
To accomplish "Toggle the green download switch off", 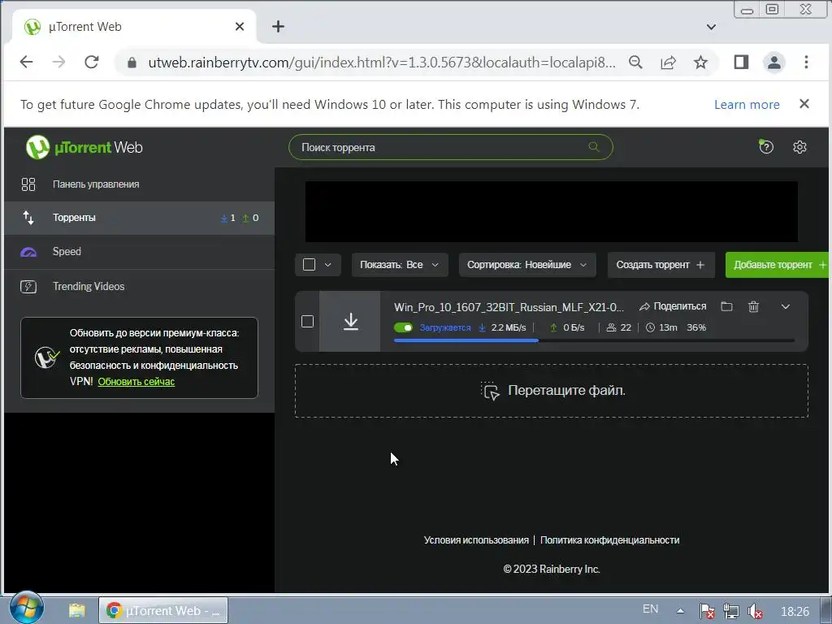I will click(403, 327).
